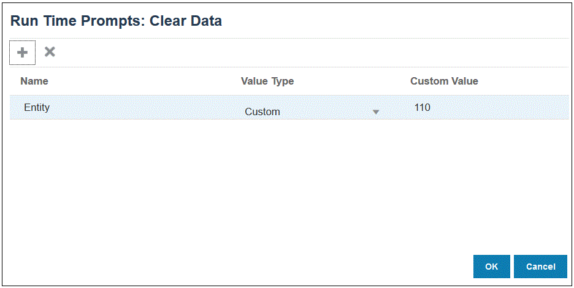Open the Custom value type combo box
Image resolution: width=574 pixels, height=288 pixels.
(307, 112)
